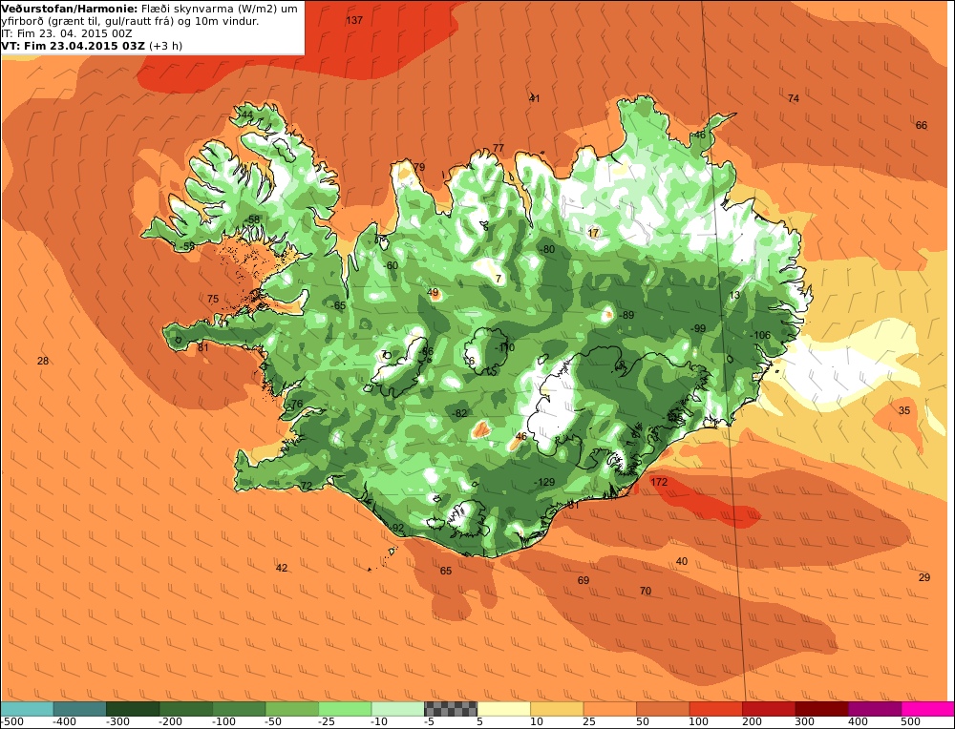The width and height of the screenshot is (955, 729).
Task: Click the '49' flux value on the map
Action: 433,293
